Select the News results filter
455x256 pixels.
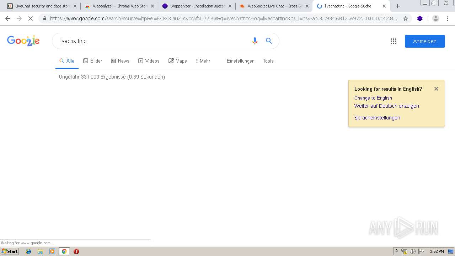120,61
